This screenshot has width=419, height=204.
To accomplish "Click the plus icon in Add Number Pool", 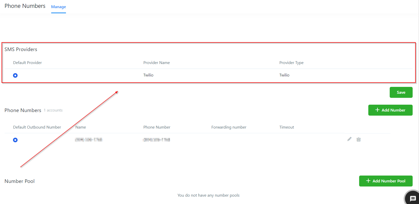I will pos(368,181).
